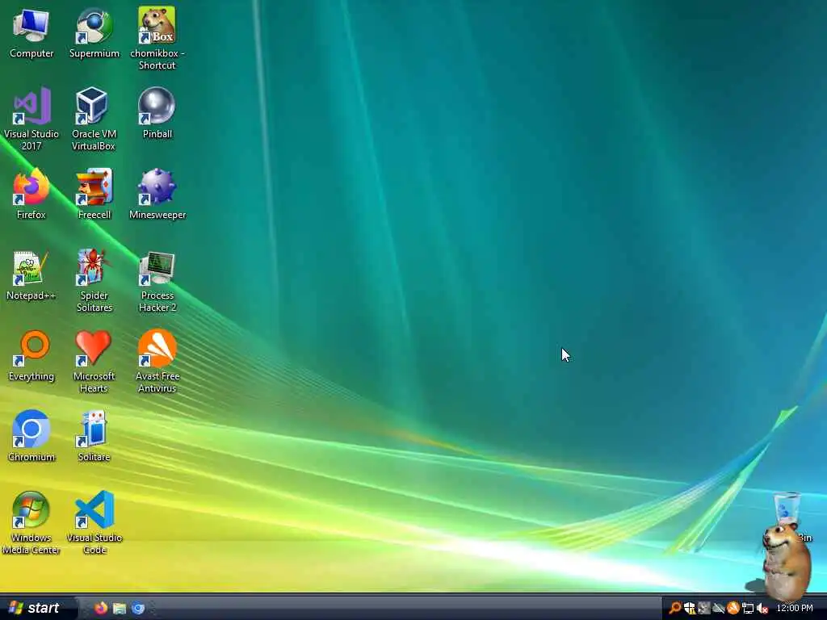
Task: Select the Everything search shortcut
Action: 31,356
